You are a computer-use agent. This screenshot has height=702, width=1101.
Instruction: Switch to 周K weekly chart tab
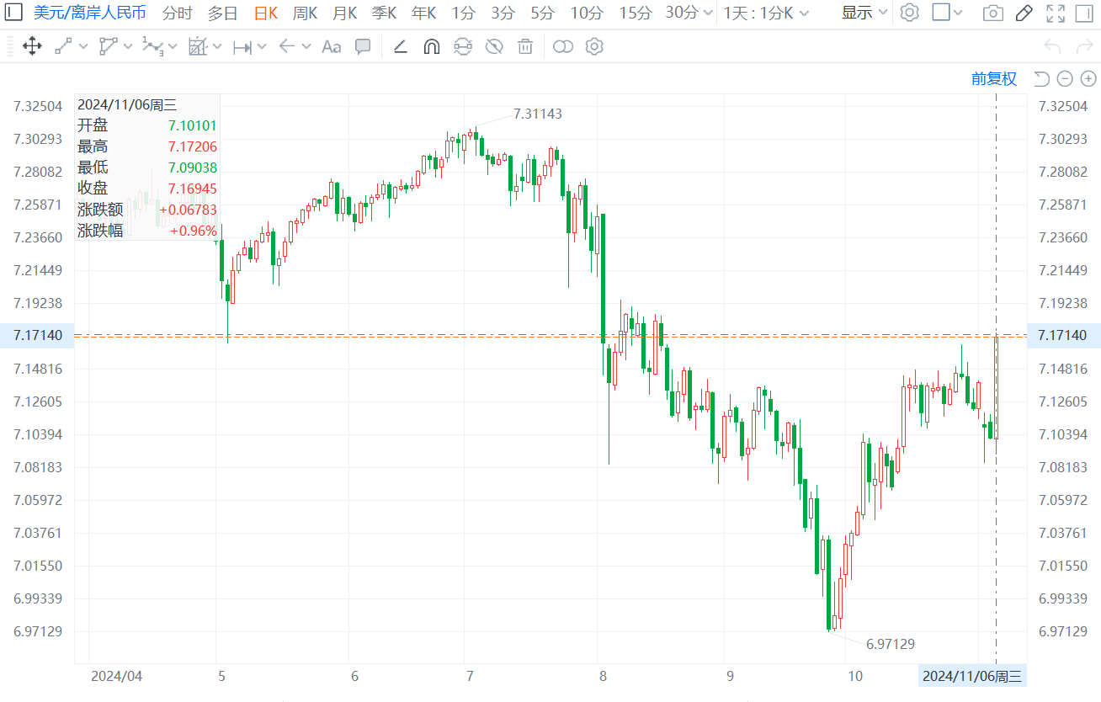(x=305, y=13)
